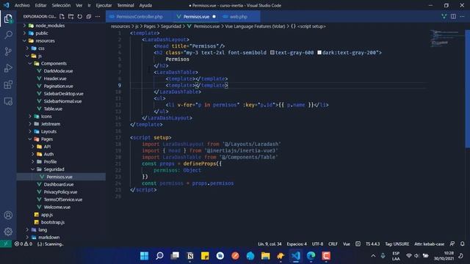
Task: Open Windows Start menu
Action: pyautogui.click(x=144, y=256)
